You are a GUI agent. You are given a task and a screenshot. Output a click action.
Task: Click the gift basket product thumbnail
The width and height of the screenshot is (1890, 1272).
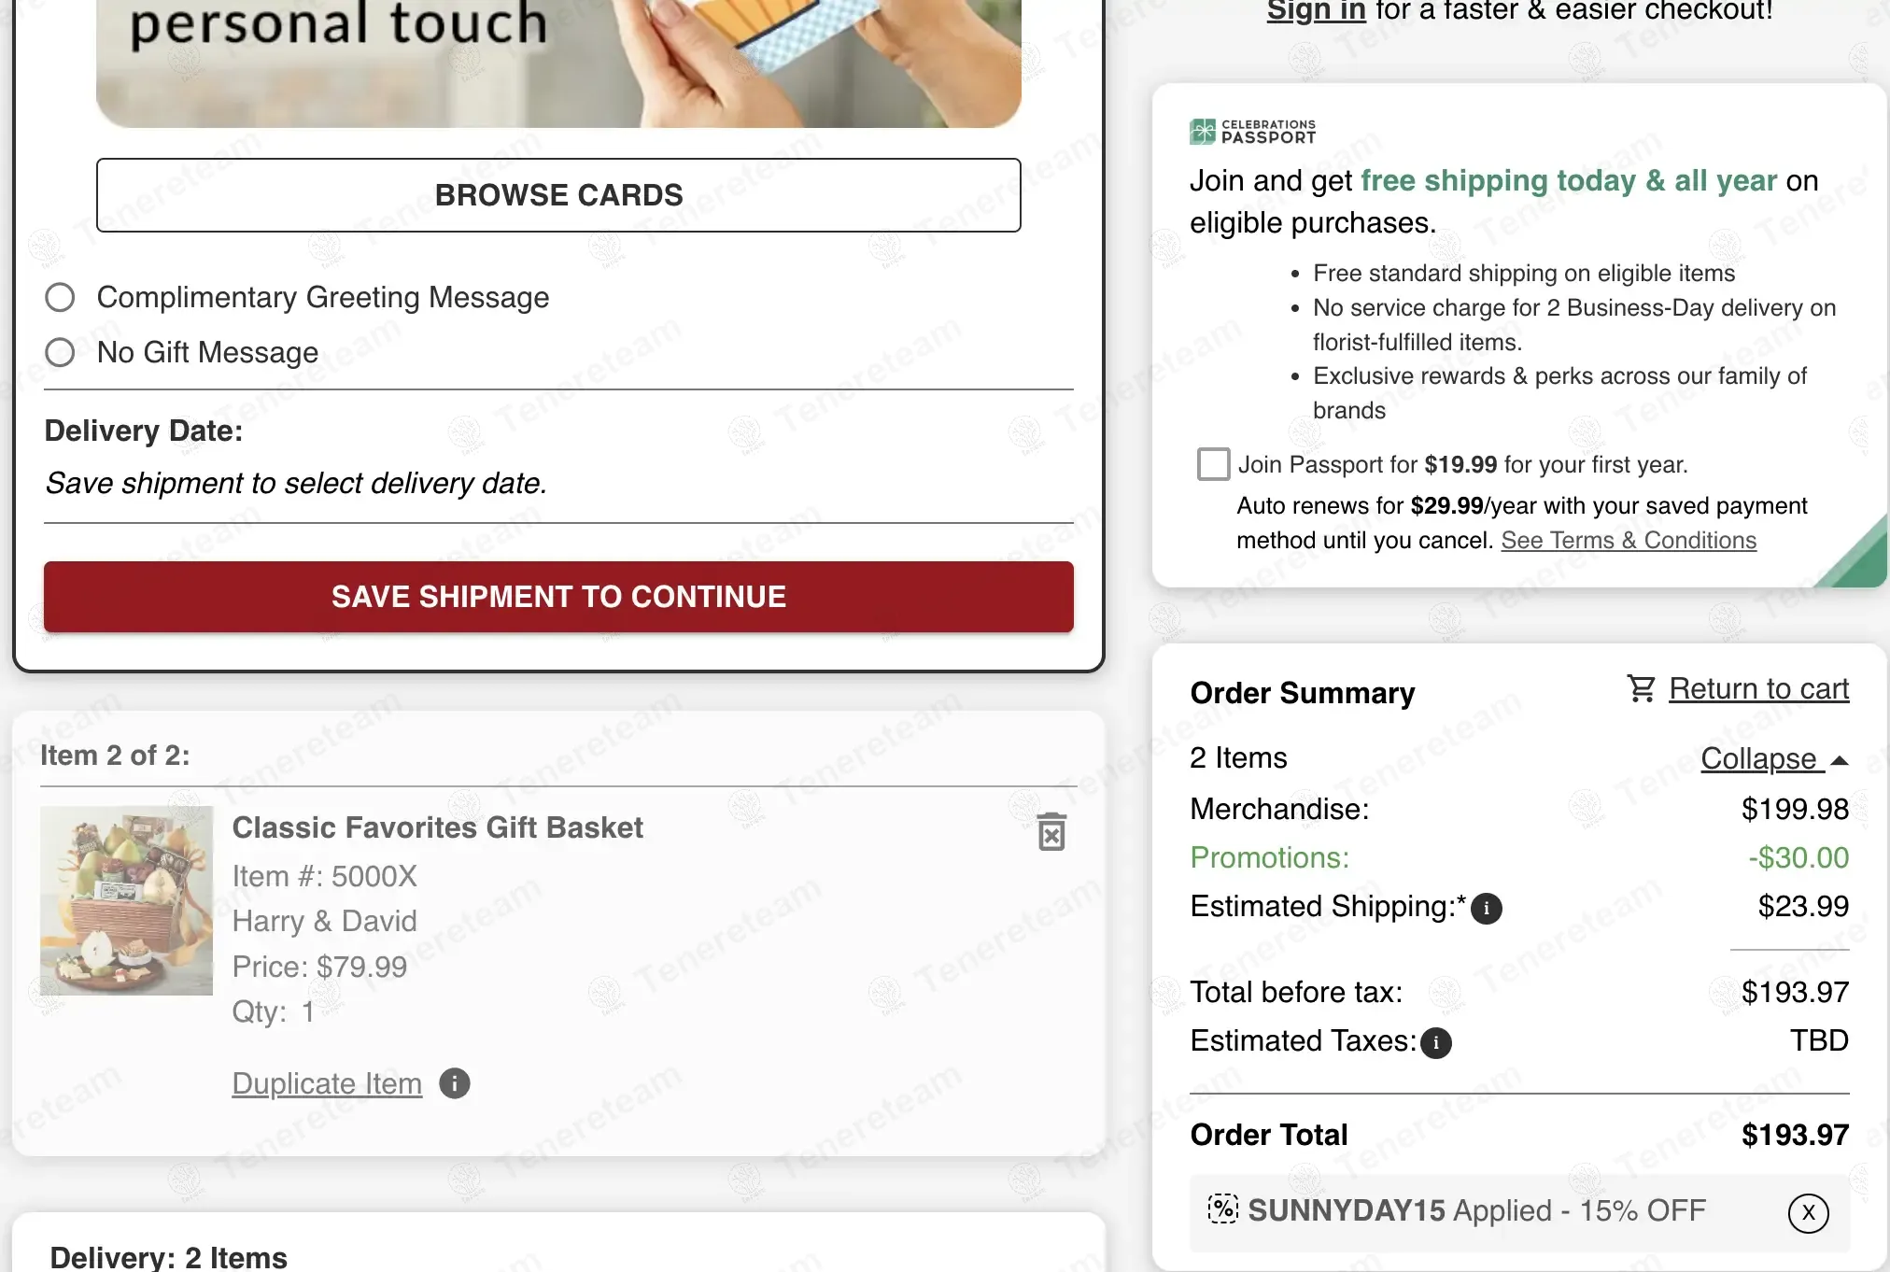pos(127,900)
